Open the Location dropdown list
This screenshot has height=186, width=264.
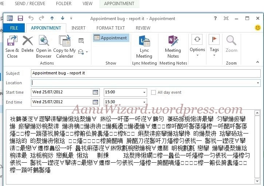click(x=258, y=83)
